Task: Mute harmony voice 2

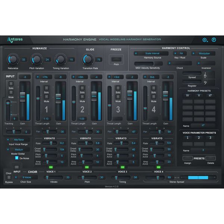Action: (82, 96)
